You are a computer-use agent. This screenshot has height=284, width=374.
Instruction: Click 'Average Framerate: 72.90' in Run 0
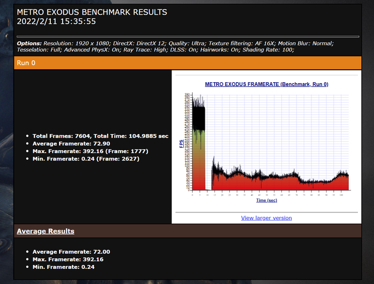(71, 144)
